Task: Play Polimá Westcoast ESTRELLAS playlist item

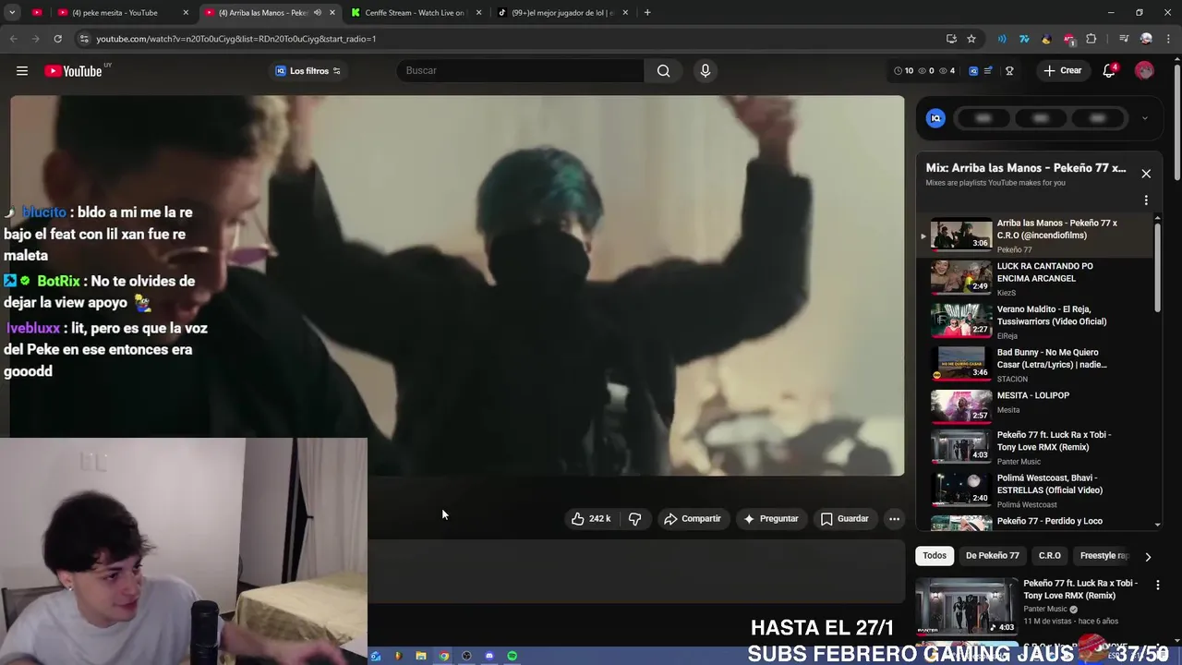Action: coord(1039,490)
